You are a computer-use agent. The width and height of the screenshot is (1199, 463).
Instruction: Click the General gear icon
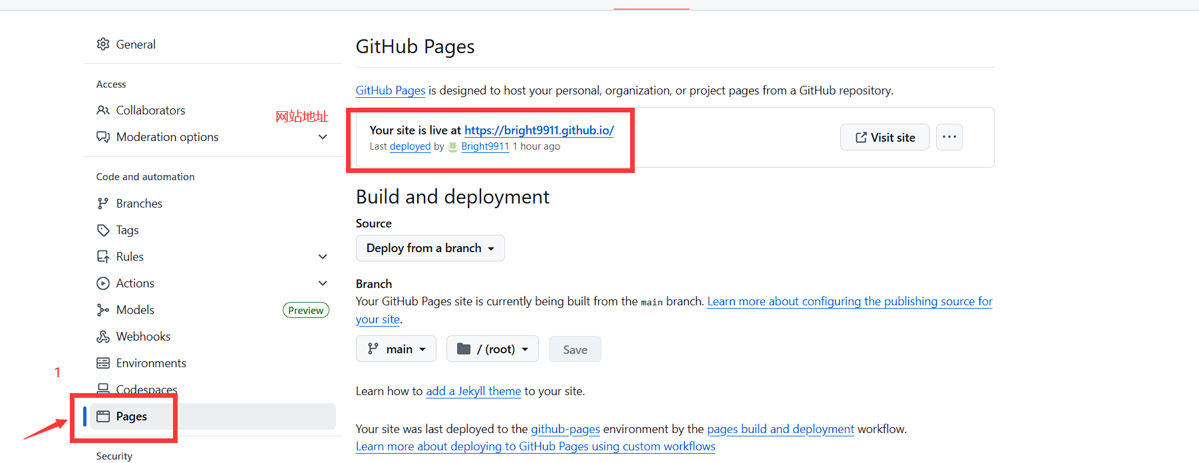(x=103, y=44)
